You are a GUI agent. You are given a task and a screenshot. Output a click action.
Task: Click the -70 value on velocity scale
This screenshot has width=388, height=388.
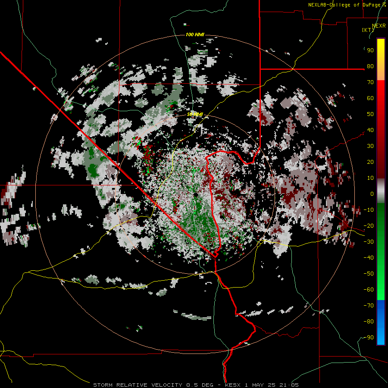pos(369,306)
